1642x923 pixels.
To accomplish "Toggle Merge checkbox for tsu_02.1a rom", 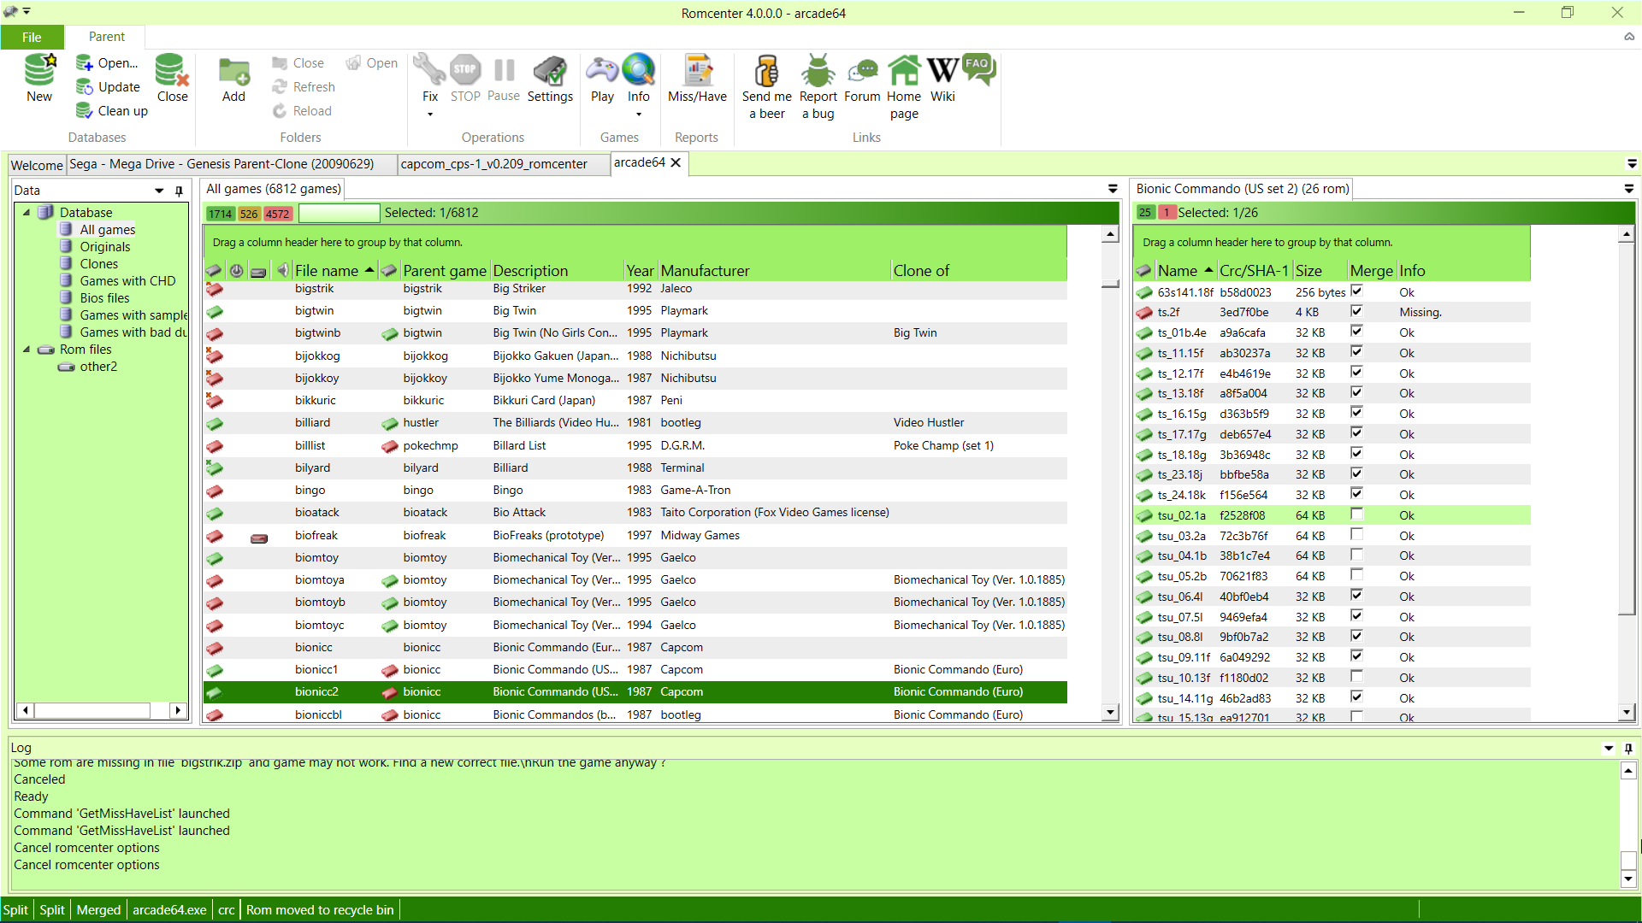I will pos(1356,514).
